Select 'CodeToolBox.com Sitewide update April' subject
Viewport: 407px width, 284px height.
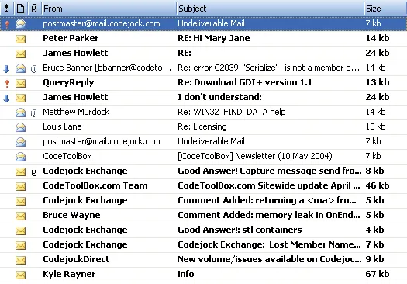(269, 185)
